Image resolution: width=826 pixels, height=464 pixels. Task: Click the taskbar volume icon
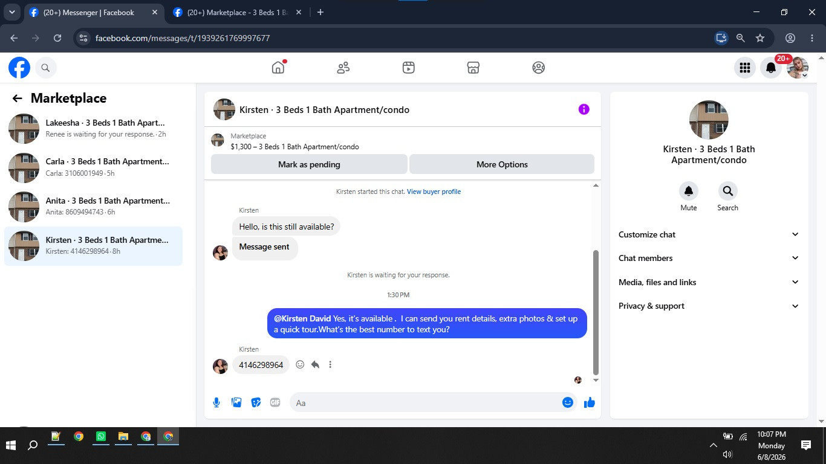click(727, 454)
